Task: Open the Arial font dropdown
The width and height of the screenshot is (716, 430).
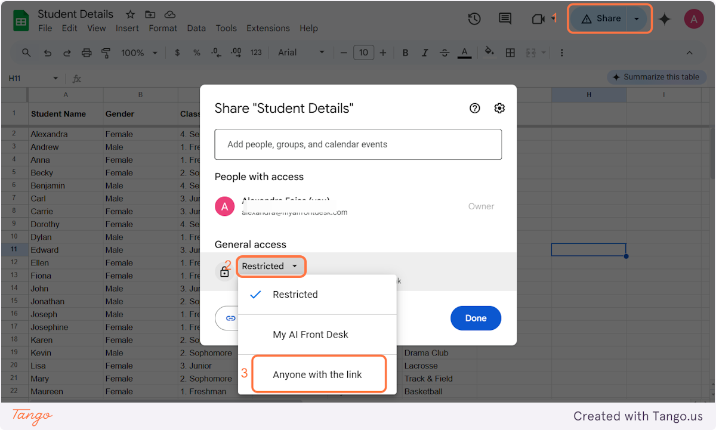Action: 301,52
